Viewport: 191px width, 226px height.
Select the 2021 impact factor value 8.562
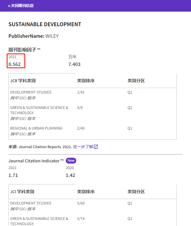pos(14,64)
